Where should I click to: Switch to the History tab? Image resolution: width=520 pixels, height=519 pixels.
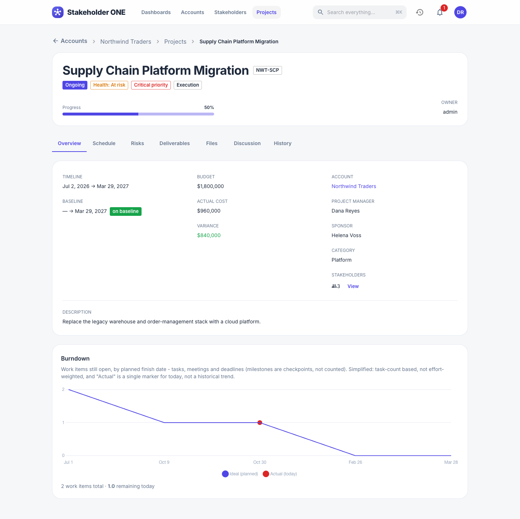pyautogui.click(x=283, y=143)
